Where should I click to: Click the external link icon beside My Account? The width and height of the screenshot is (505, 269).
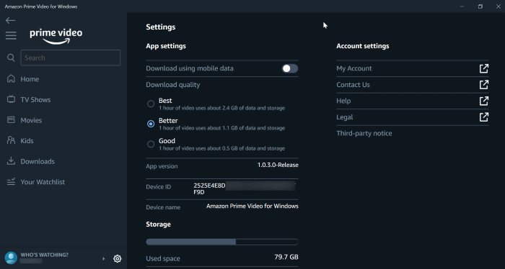coord(484,68)
